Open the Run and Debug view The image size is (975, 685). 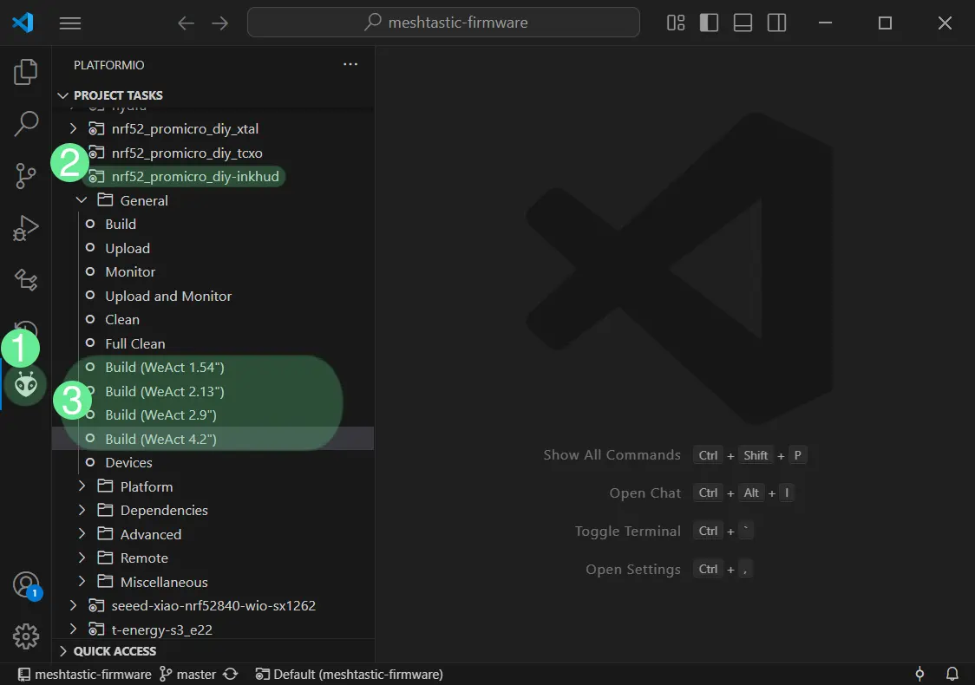click(x=25, y=228)
